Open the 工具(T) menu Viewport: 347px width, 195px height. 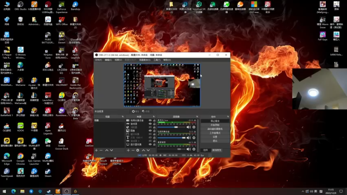(x=157, y=60)
